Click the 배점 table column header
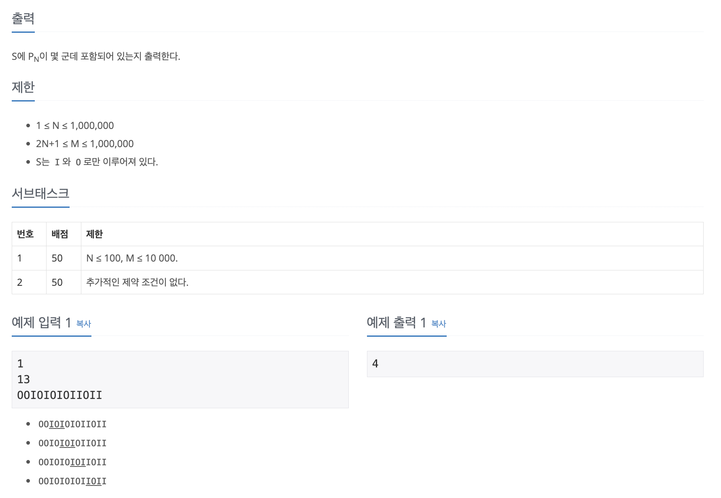This screenshot has height=498, width=721. [x=60, y=234]
